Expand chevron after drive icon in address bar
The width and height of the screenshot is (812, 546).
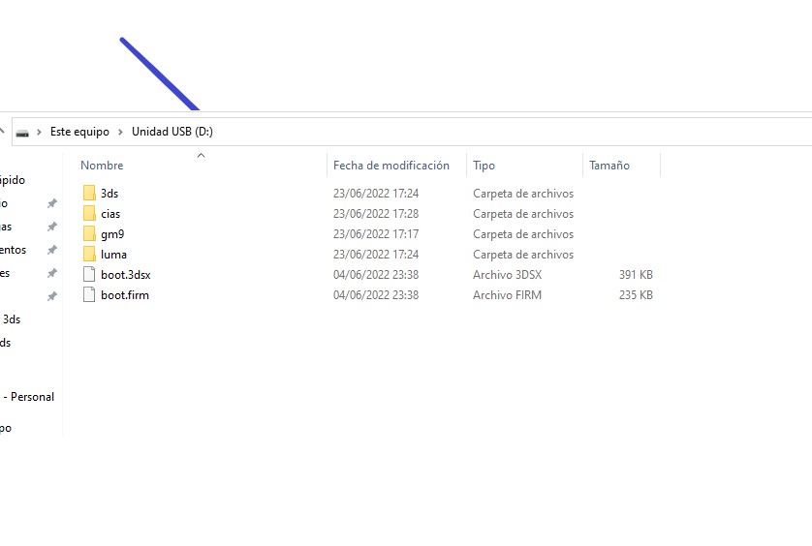pyautogui.click(x=39, y=132)
